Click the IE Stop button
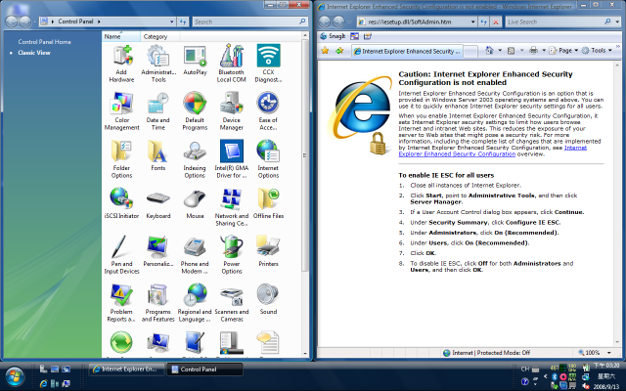The width and height of the screenshot is (626, 391). 496,22
